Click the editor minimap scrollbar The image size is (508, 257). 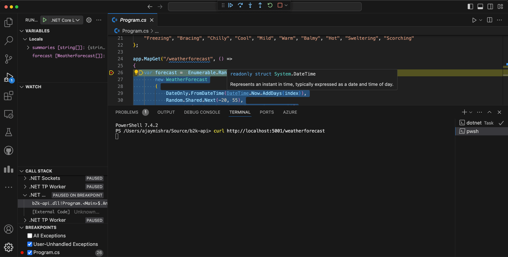pos(505,70)
